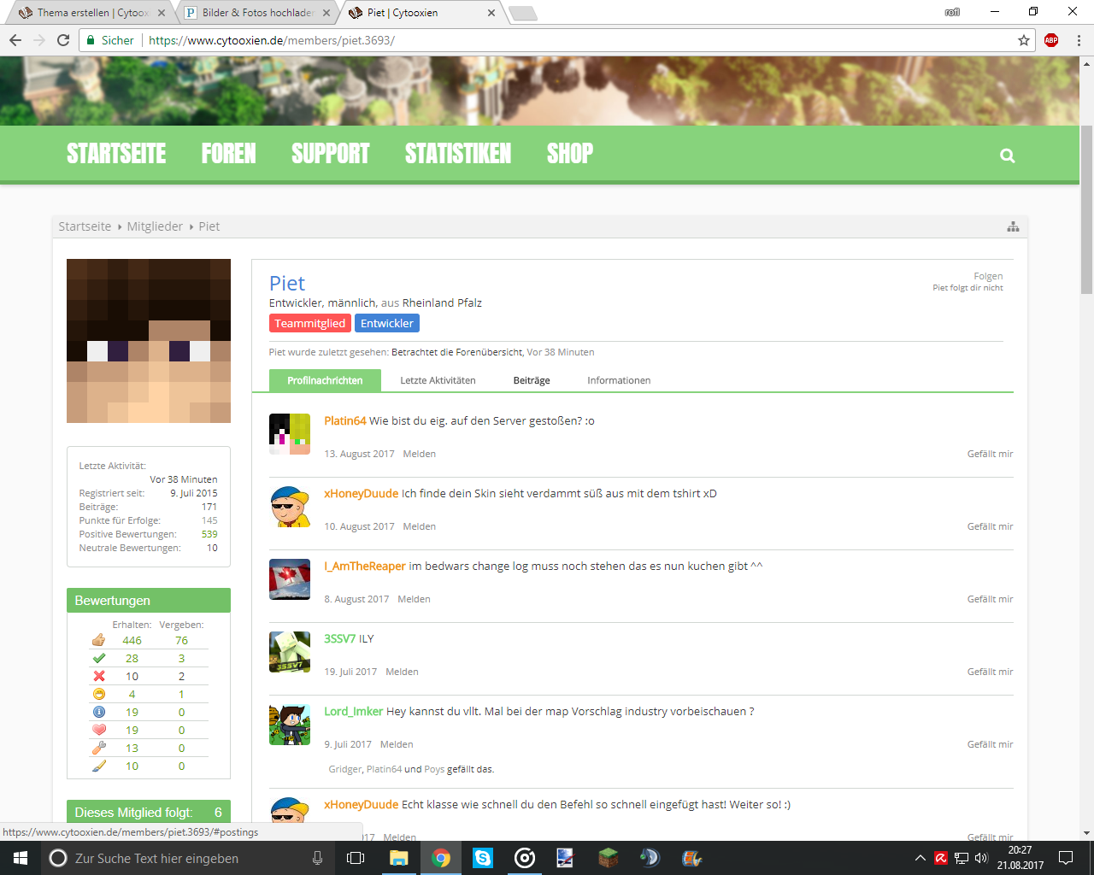Click the Folgen link

tap(988, 276)
